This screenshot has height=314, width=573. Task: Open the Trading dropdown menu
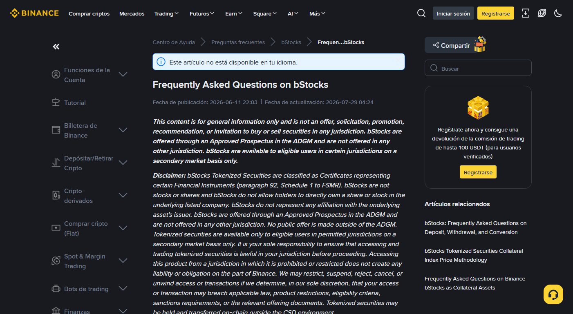[166, 13]
